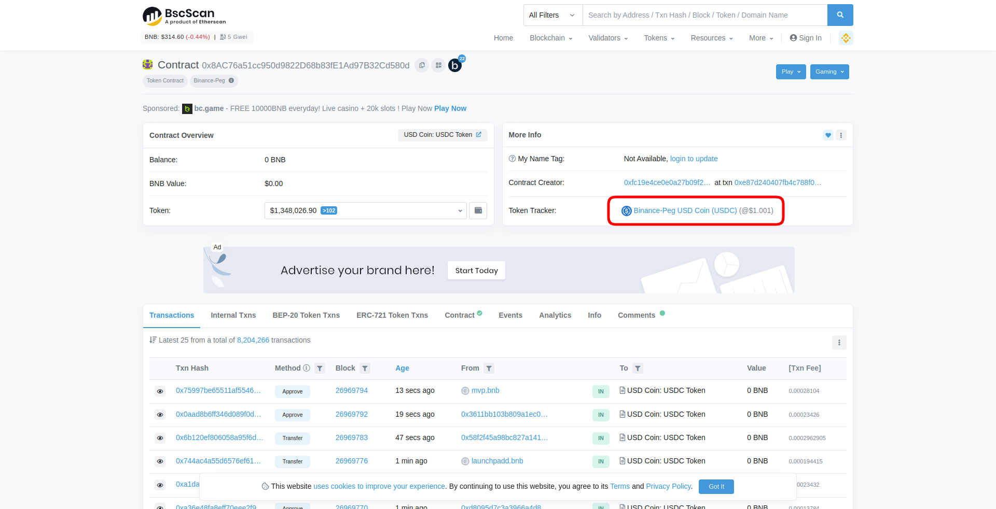The height and width of the screenshot is (509, 996).
Task: Go to the Home menu item
Action: point(503,38)
